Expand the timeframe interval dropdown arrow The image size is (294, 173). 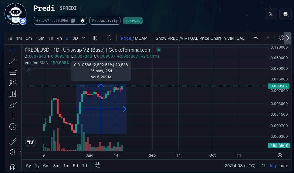coord(83,38)
